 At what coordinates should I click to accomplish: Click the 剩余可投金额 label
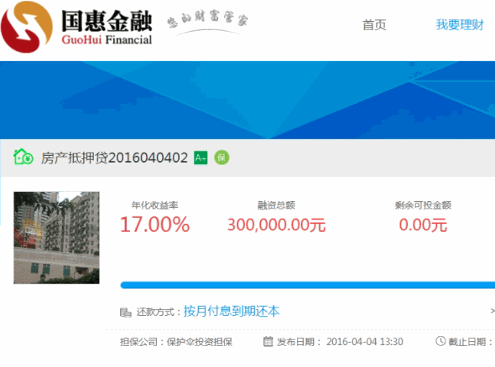(423, 205)
